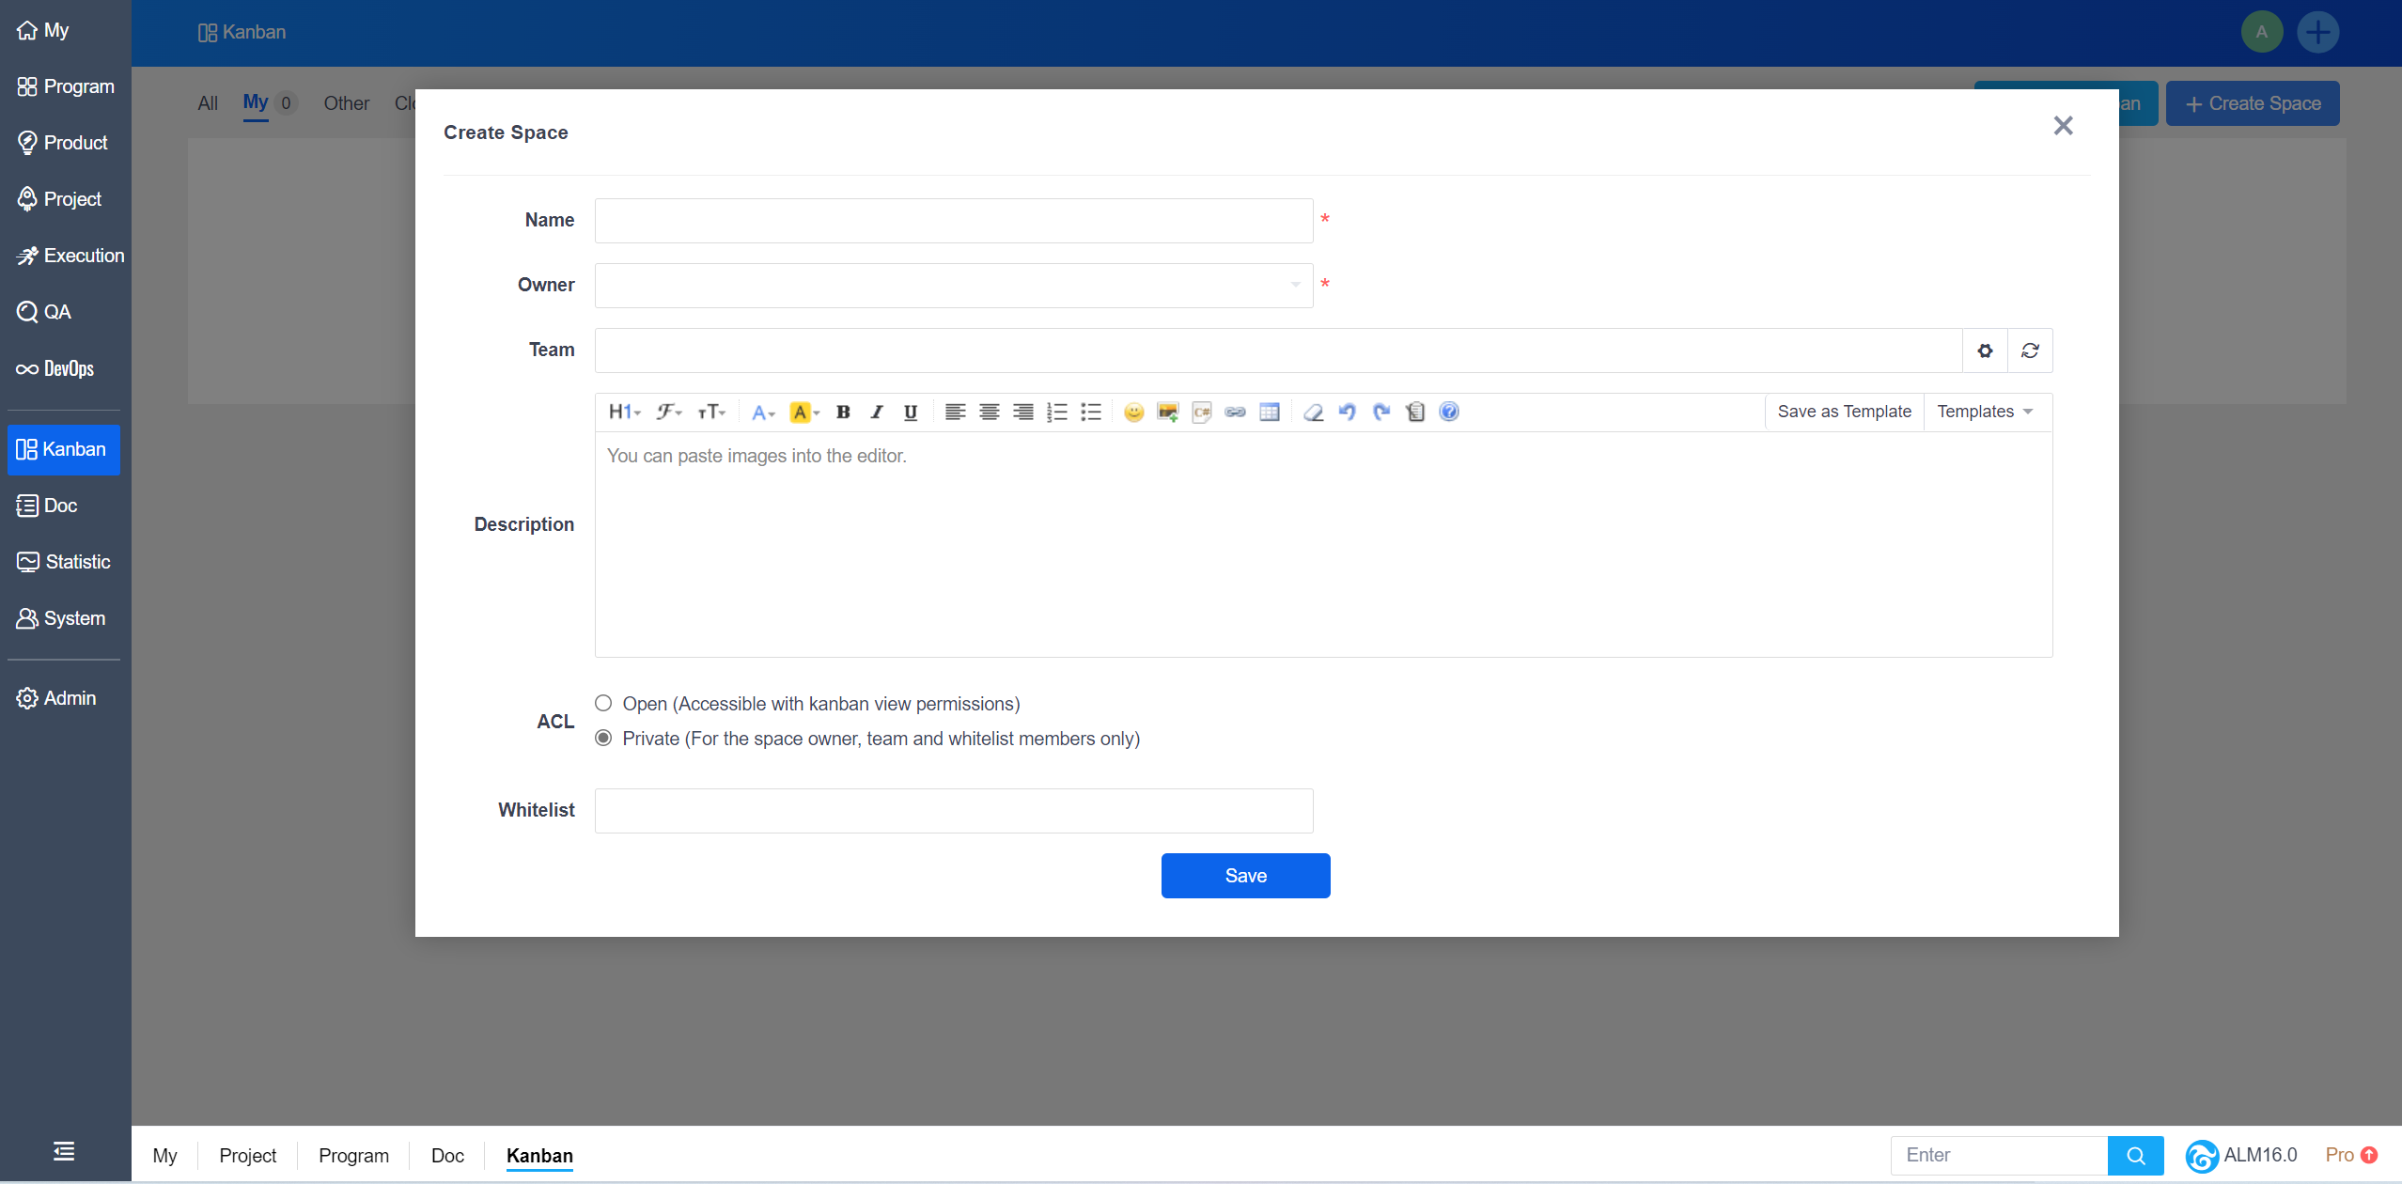Switch to the Project bottom tab
This screenshot has height=1184, width=2402.
(x=247, y=1155)
